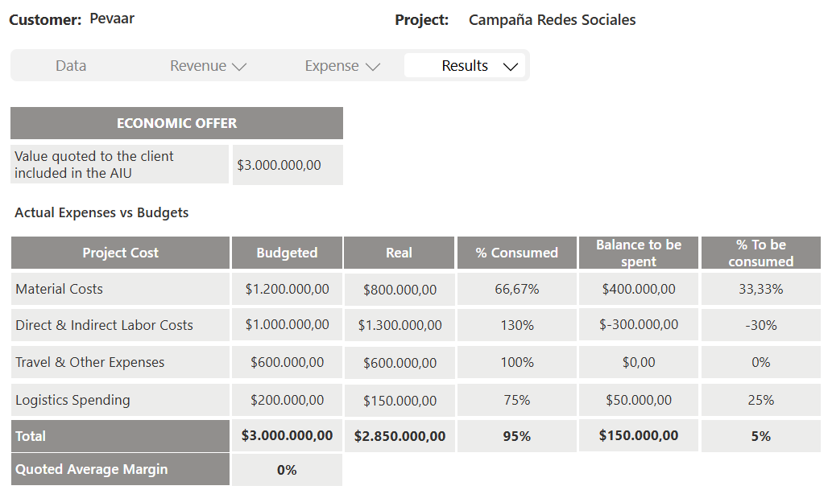Click the Budgeted column header
The image size is (828, 490).
coord(287,253)
